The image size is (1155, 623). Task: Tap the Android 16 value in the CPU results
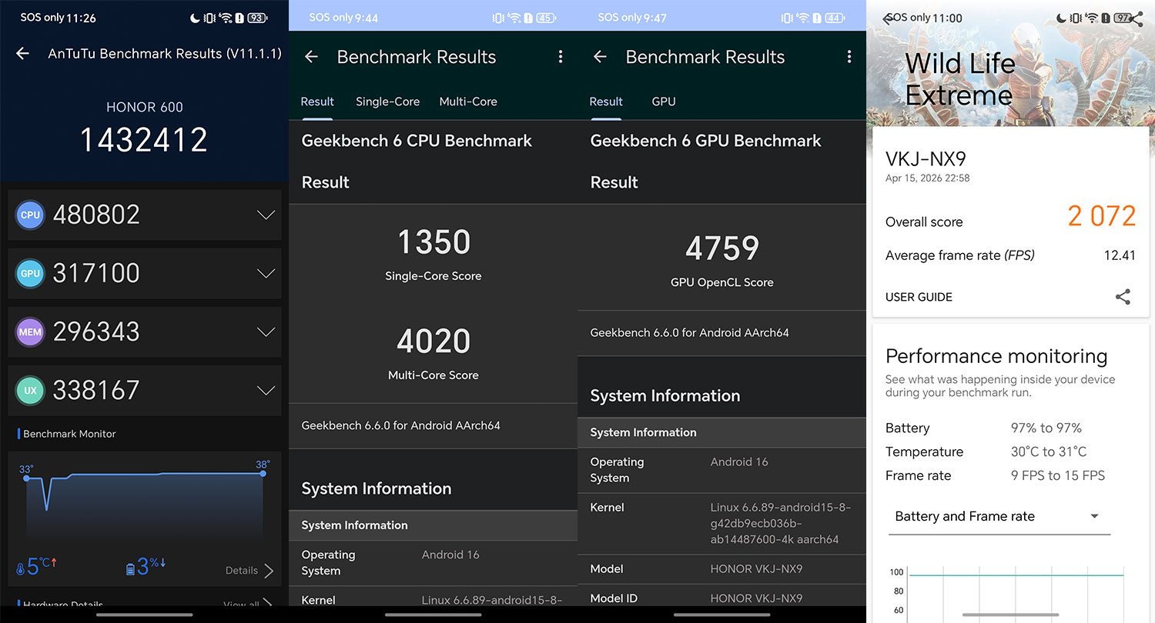coord(450,555)
